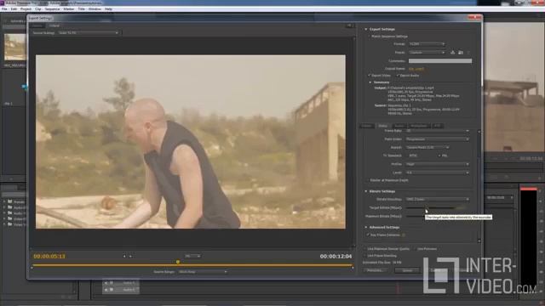545x306 pixels.
Task: Click the Audio Effects folder icon
Action: pos(10,207)
